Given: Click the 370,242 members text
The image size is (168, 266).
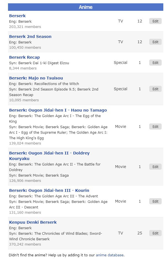Looking at the screenshot, I should (x=25, y=244).
